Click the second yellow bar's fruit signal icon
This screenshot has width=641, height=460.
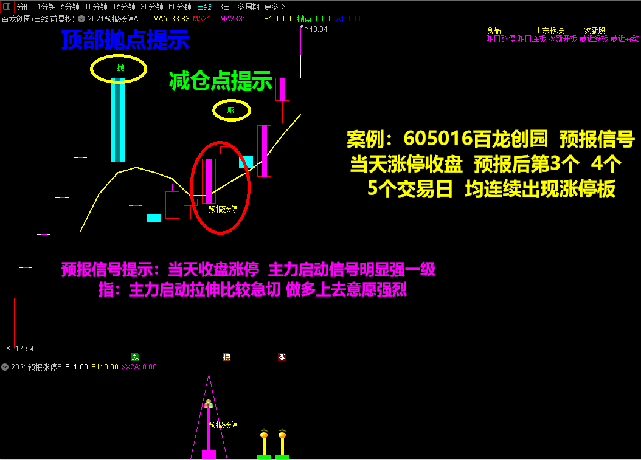click(282, 433)
